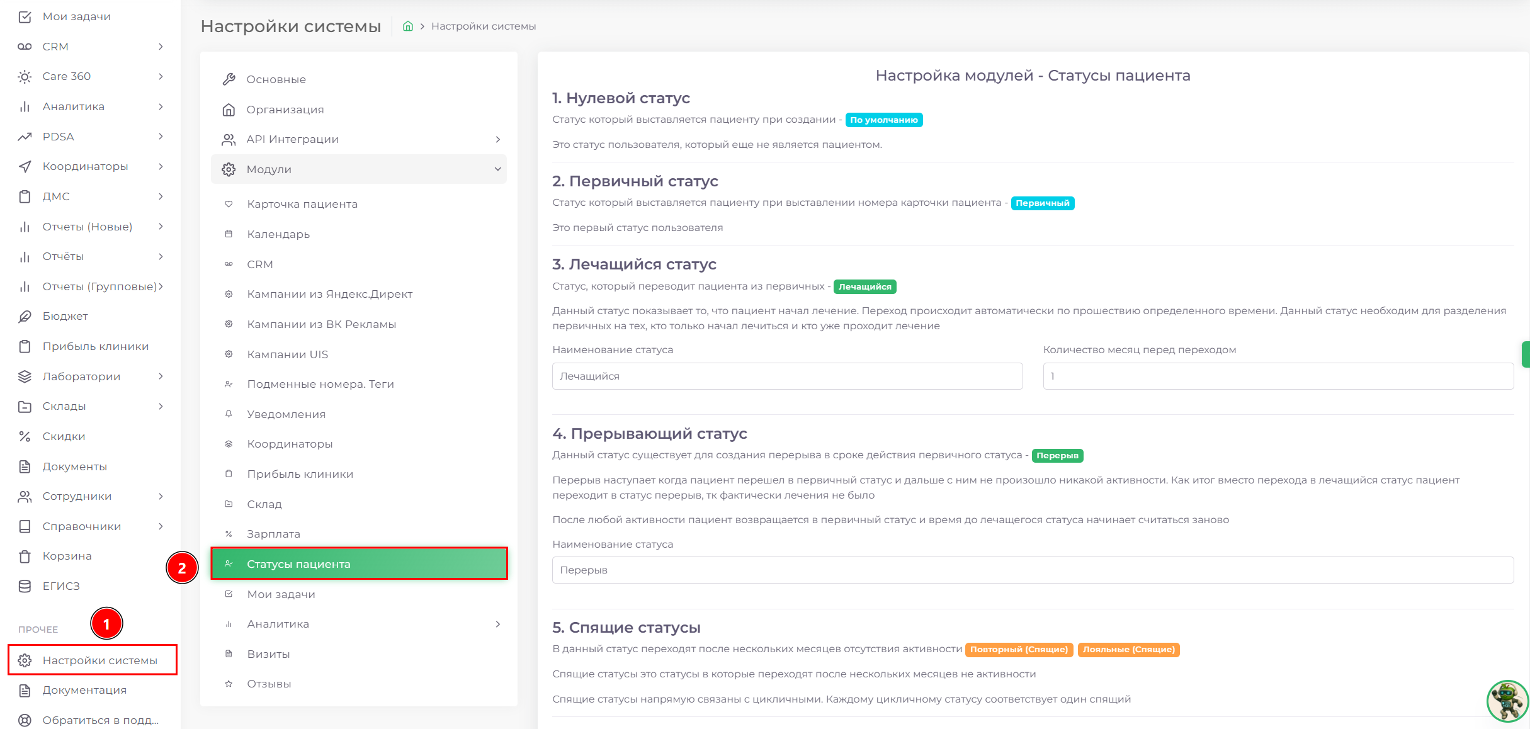
Task: Click the Повторный (Спящие) orange badge
Action: coord(1019,650)
